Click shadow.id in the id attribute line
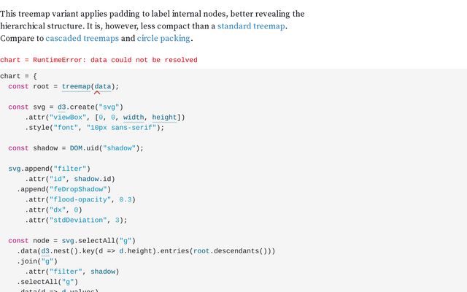The width and height of the screenshot is (467, 292). click(x=93, y=179)
